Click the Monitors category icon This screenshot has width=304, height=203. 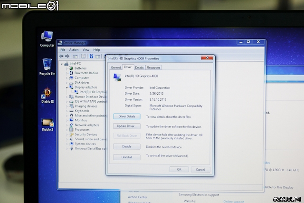tap(71, 120)
